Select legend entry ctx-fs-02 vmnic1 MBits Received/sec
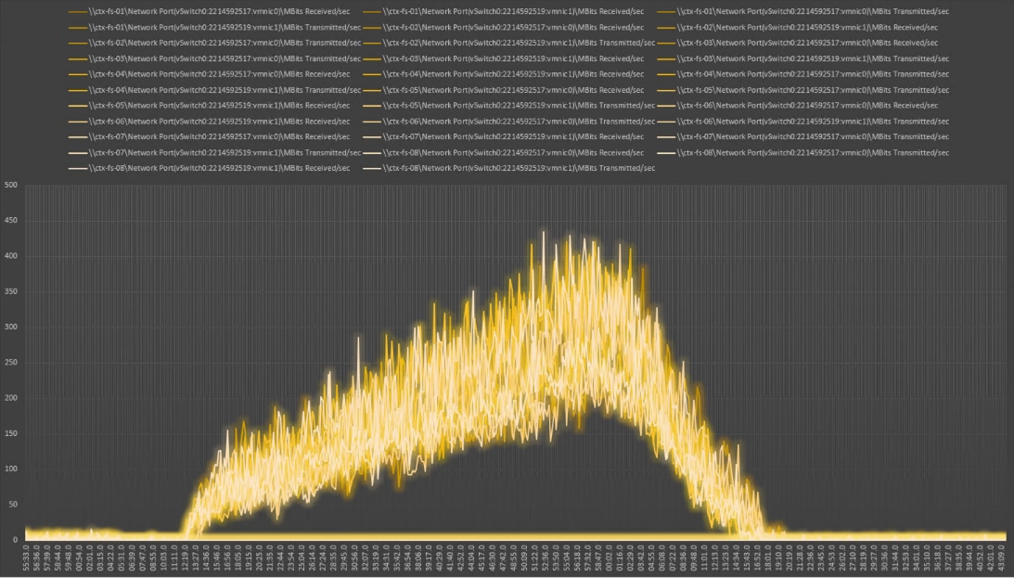The image size is (1014, 578). click(x=797, y=27)
